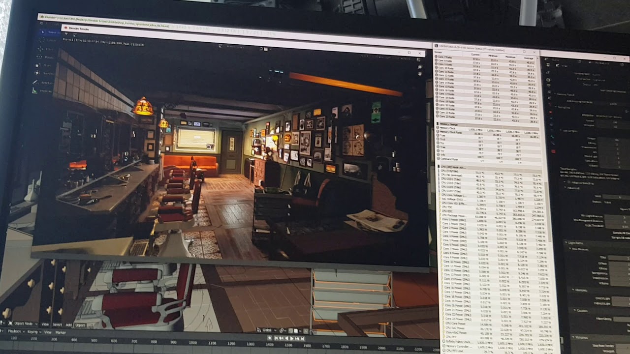Click the Current column header in HWiNFO

[475, 55]
